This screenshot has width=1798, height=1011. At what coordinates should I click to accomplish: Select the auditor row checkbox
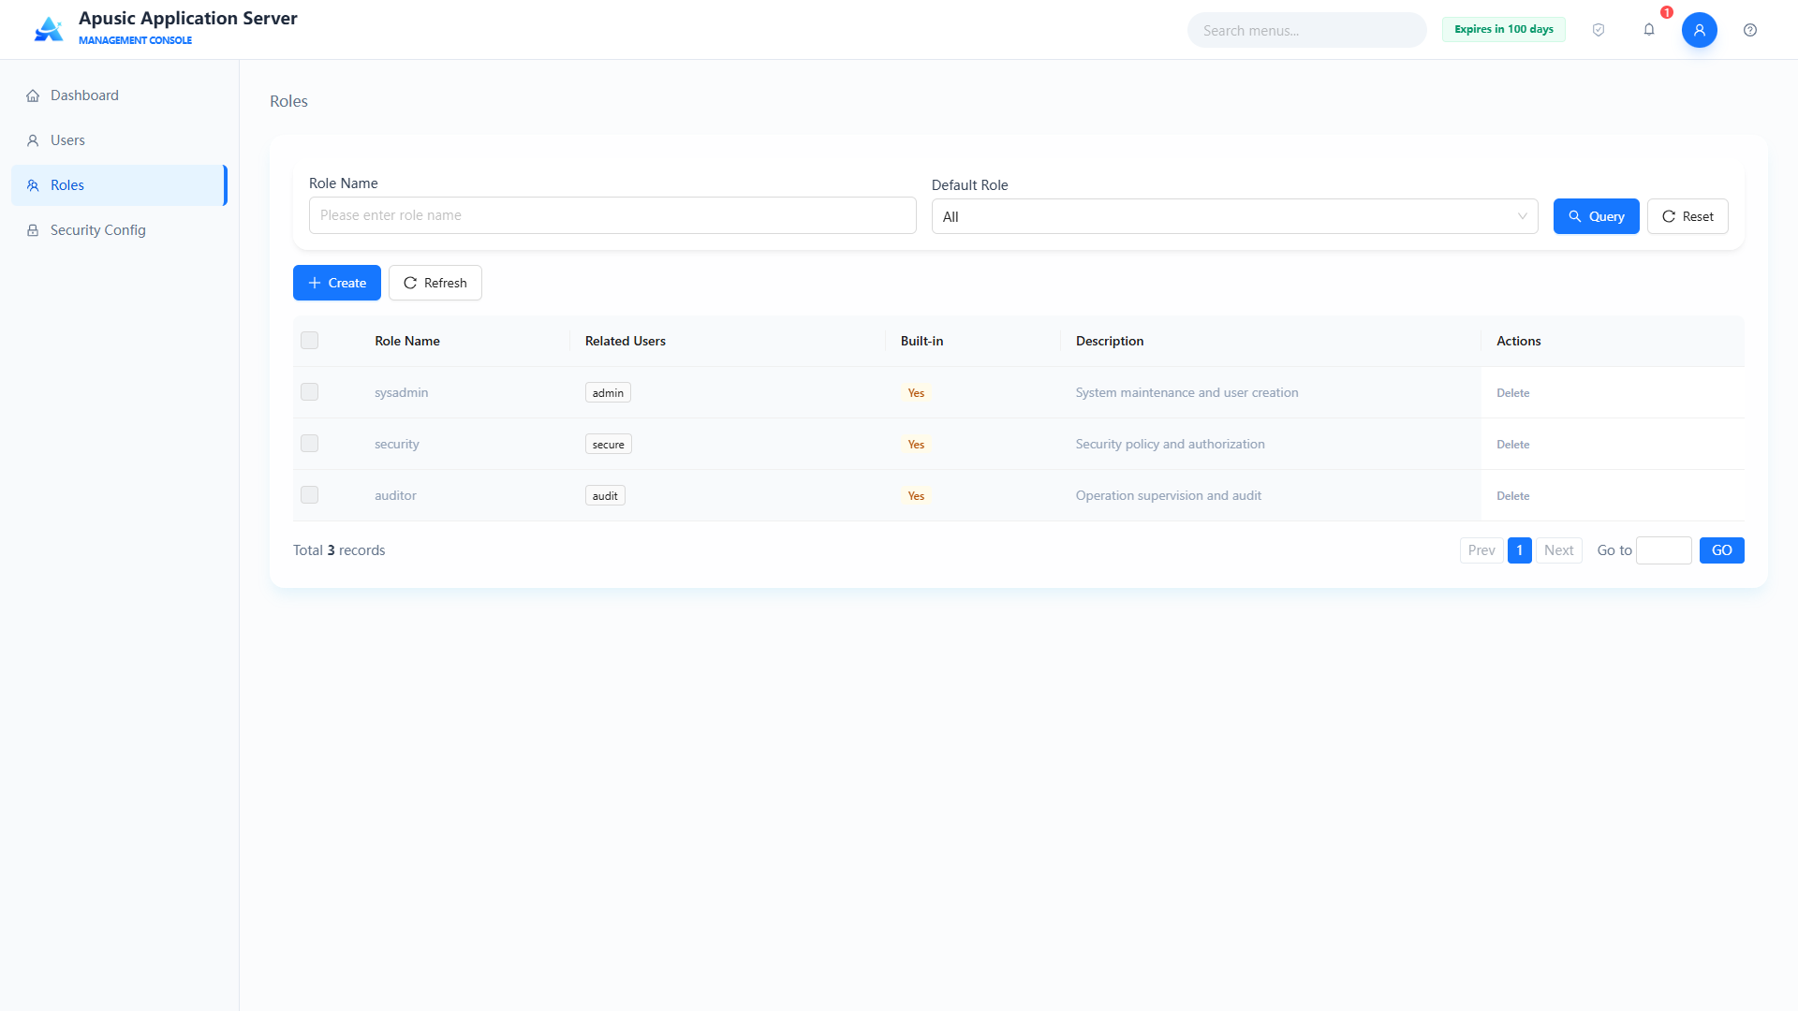309,495
